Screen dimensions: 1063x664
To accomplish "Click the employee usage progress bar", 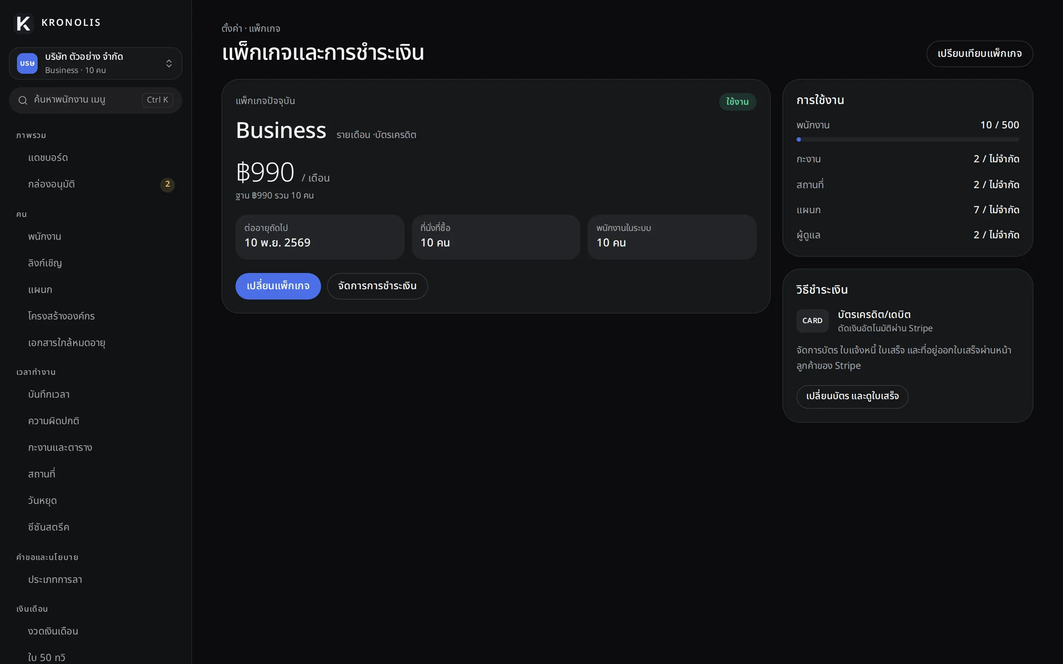I will click(908, 140).
